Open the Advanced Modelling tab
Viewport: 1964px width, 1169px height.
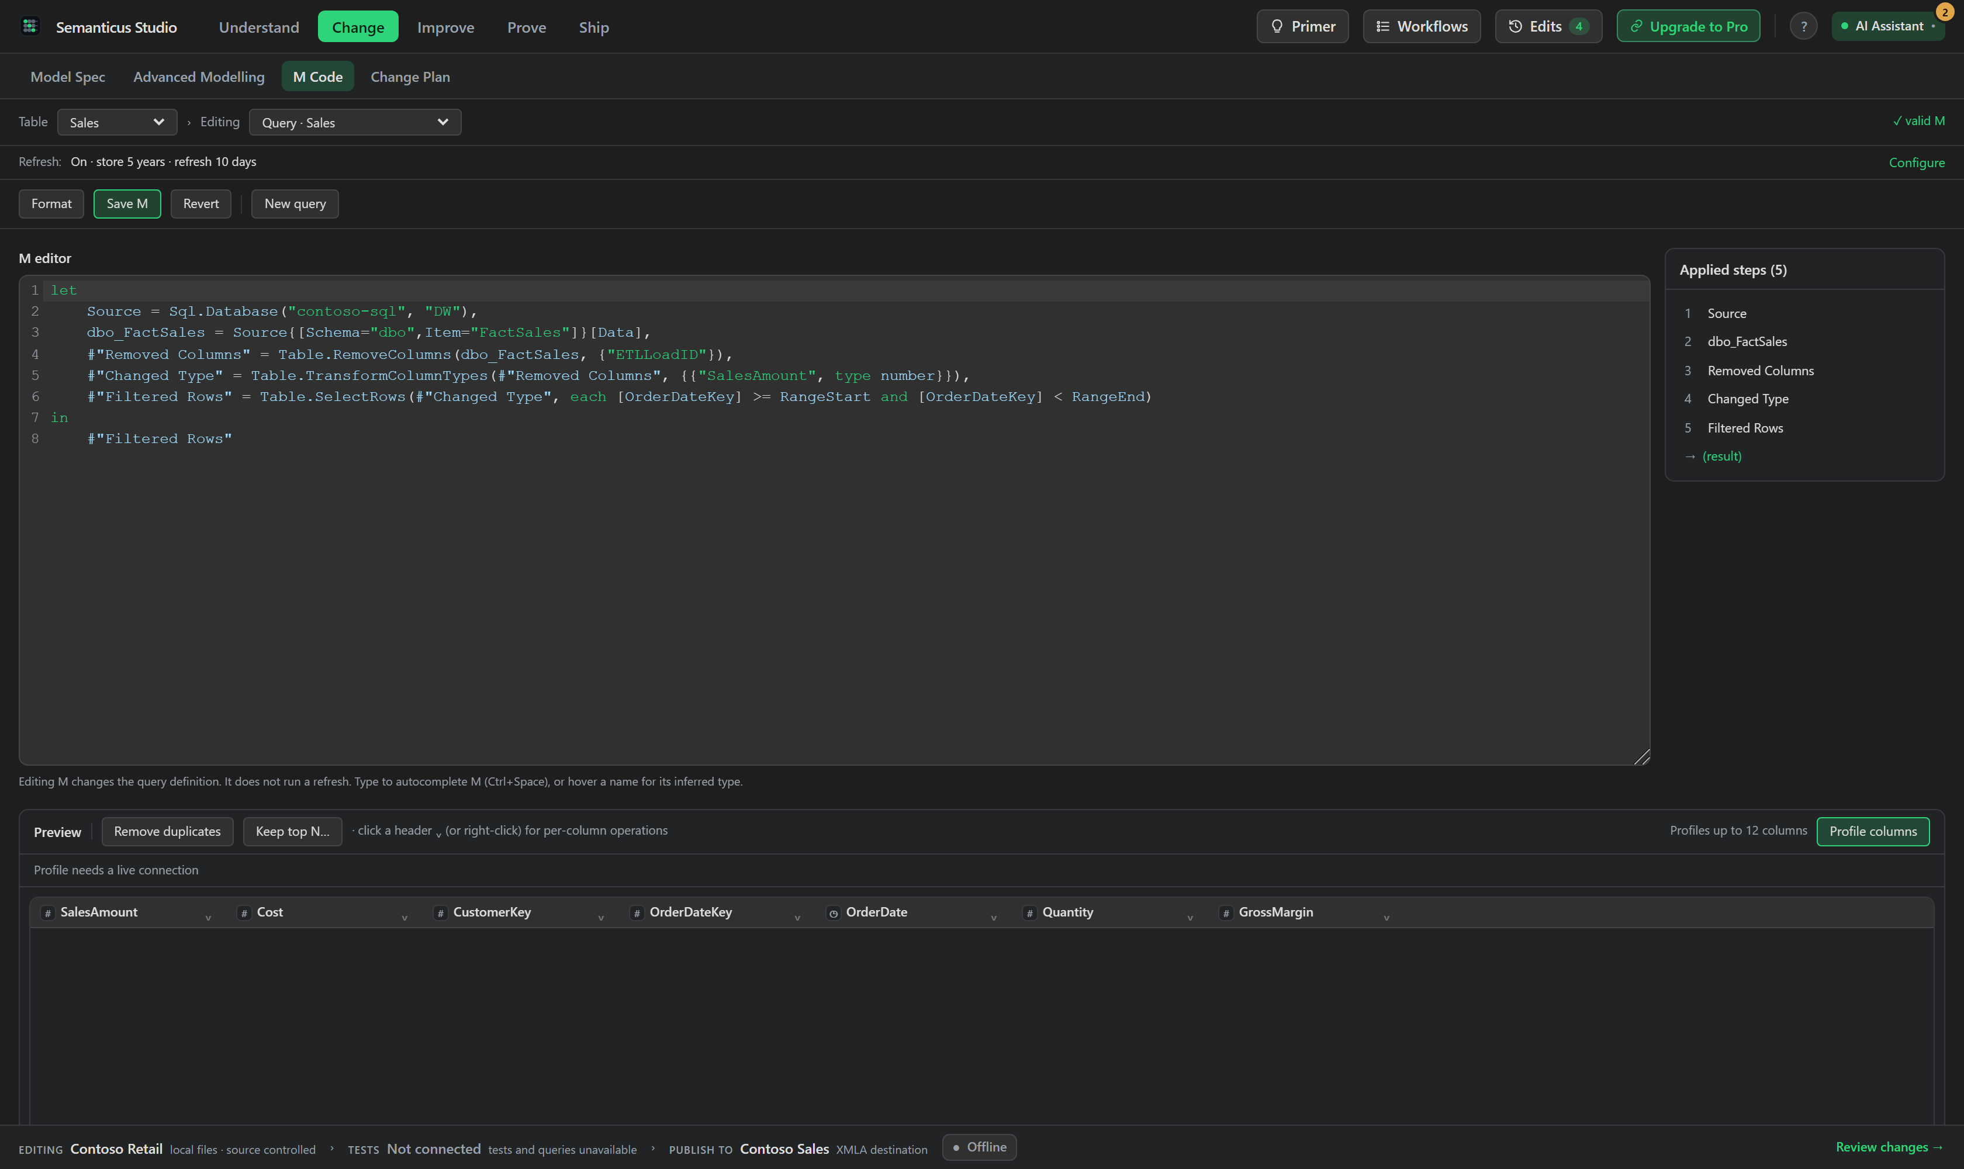pos(199,77)
